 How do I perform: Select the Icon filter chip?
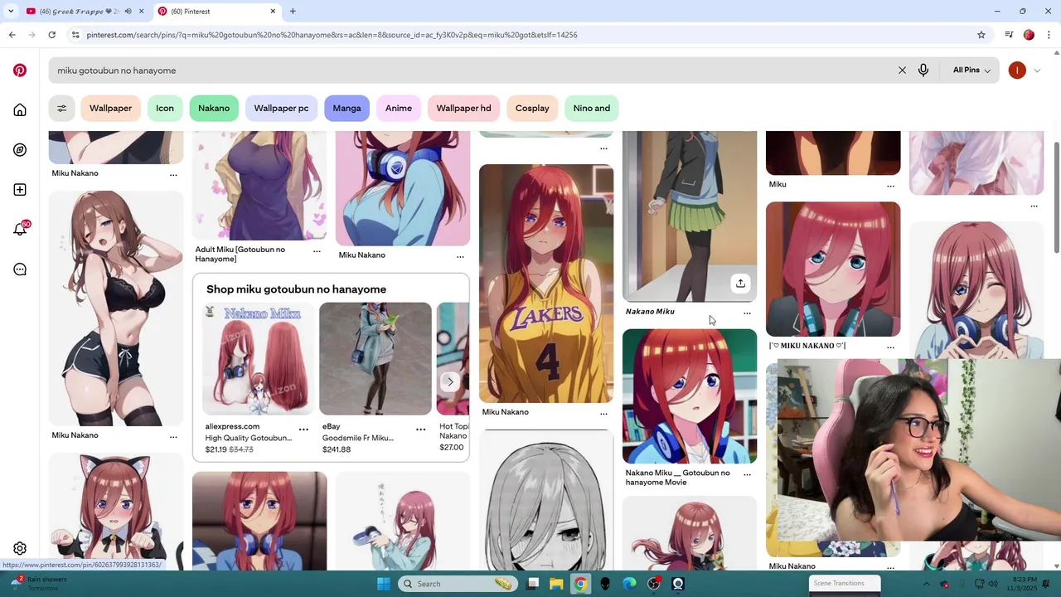(x=165, y=109)
